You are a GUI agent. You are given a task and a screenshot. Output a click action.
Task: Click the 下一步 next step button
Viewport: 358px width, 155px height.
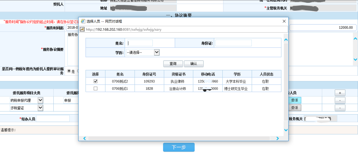[x=179, y=147]
